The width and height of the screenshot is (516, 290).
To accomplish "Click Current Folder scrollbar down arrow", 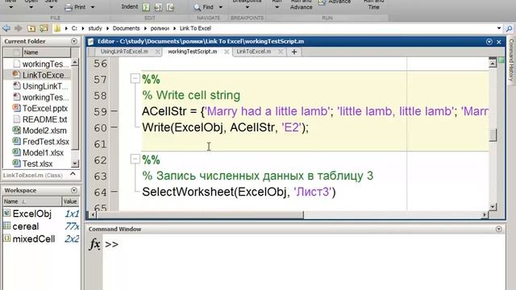I will point(75,164).
